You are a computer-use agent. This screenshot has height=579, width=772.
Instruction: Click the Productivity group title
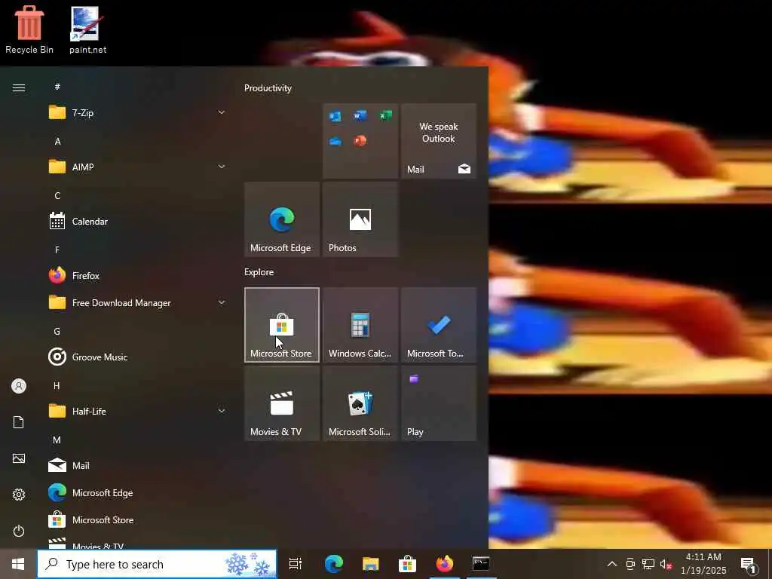pos(268,88)
